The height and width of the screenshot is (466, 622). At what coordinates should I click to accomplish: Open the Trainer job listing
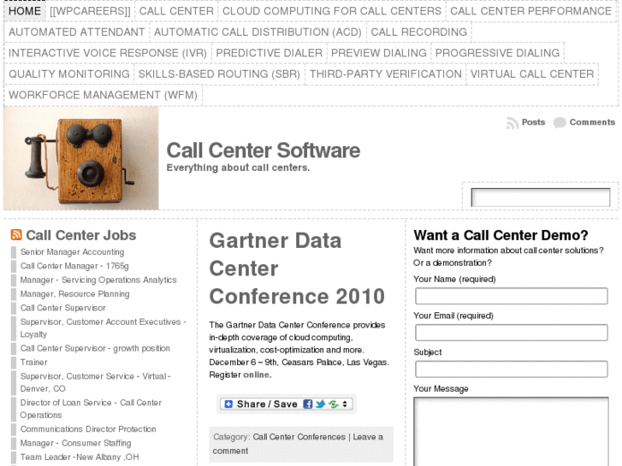[33, 363]
